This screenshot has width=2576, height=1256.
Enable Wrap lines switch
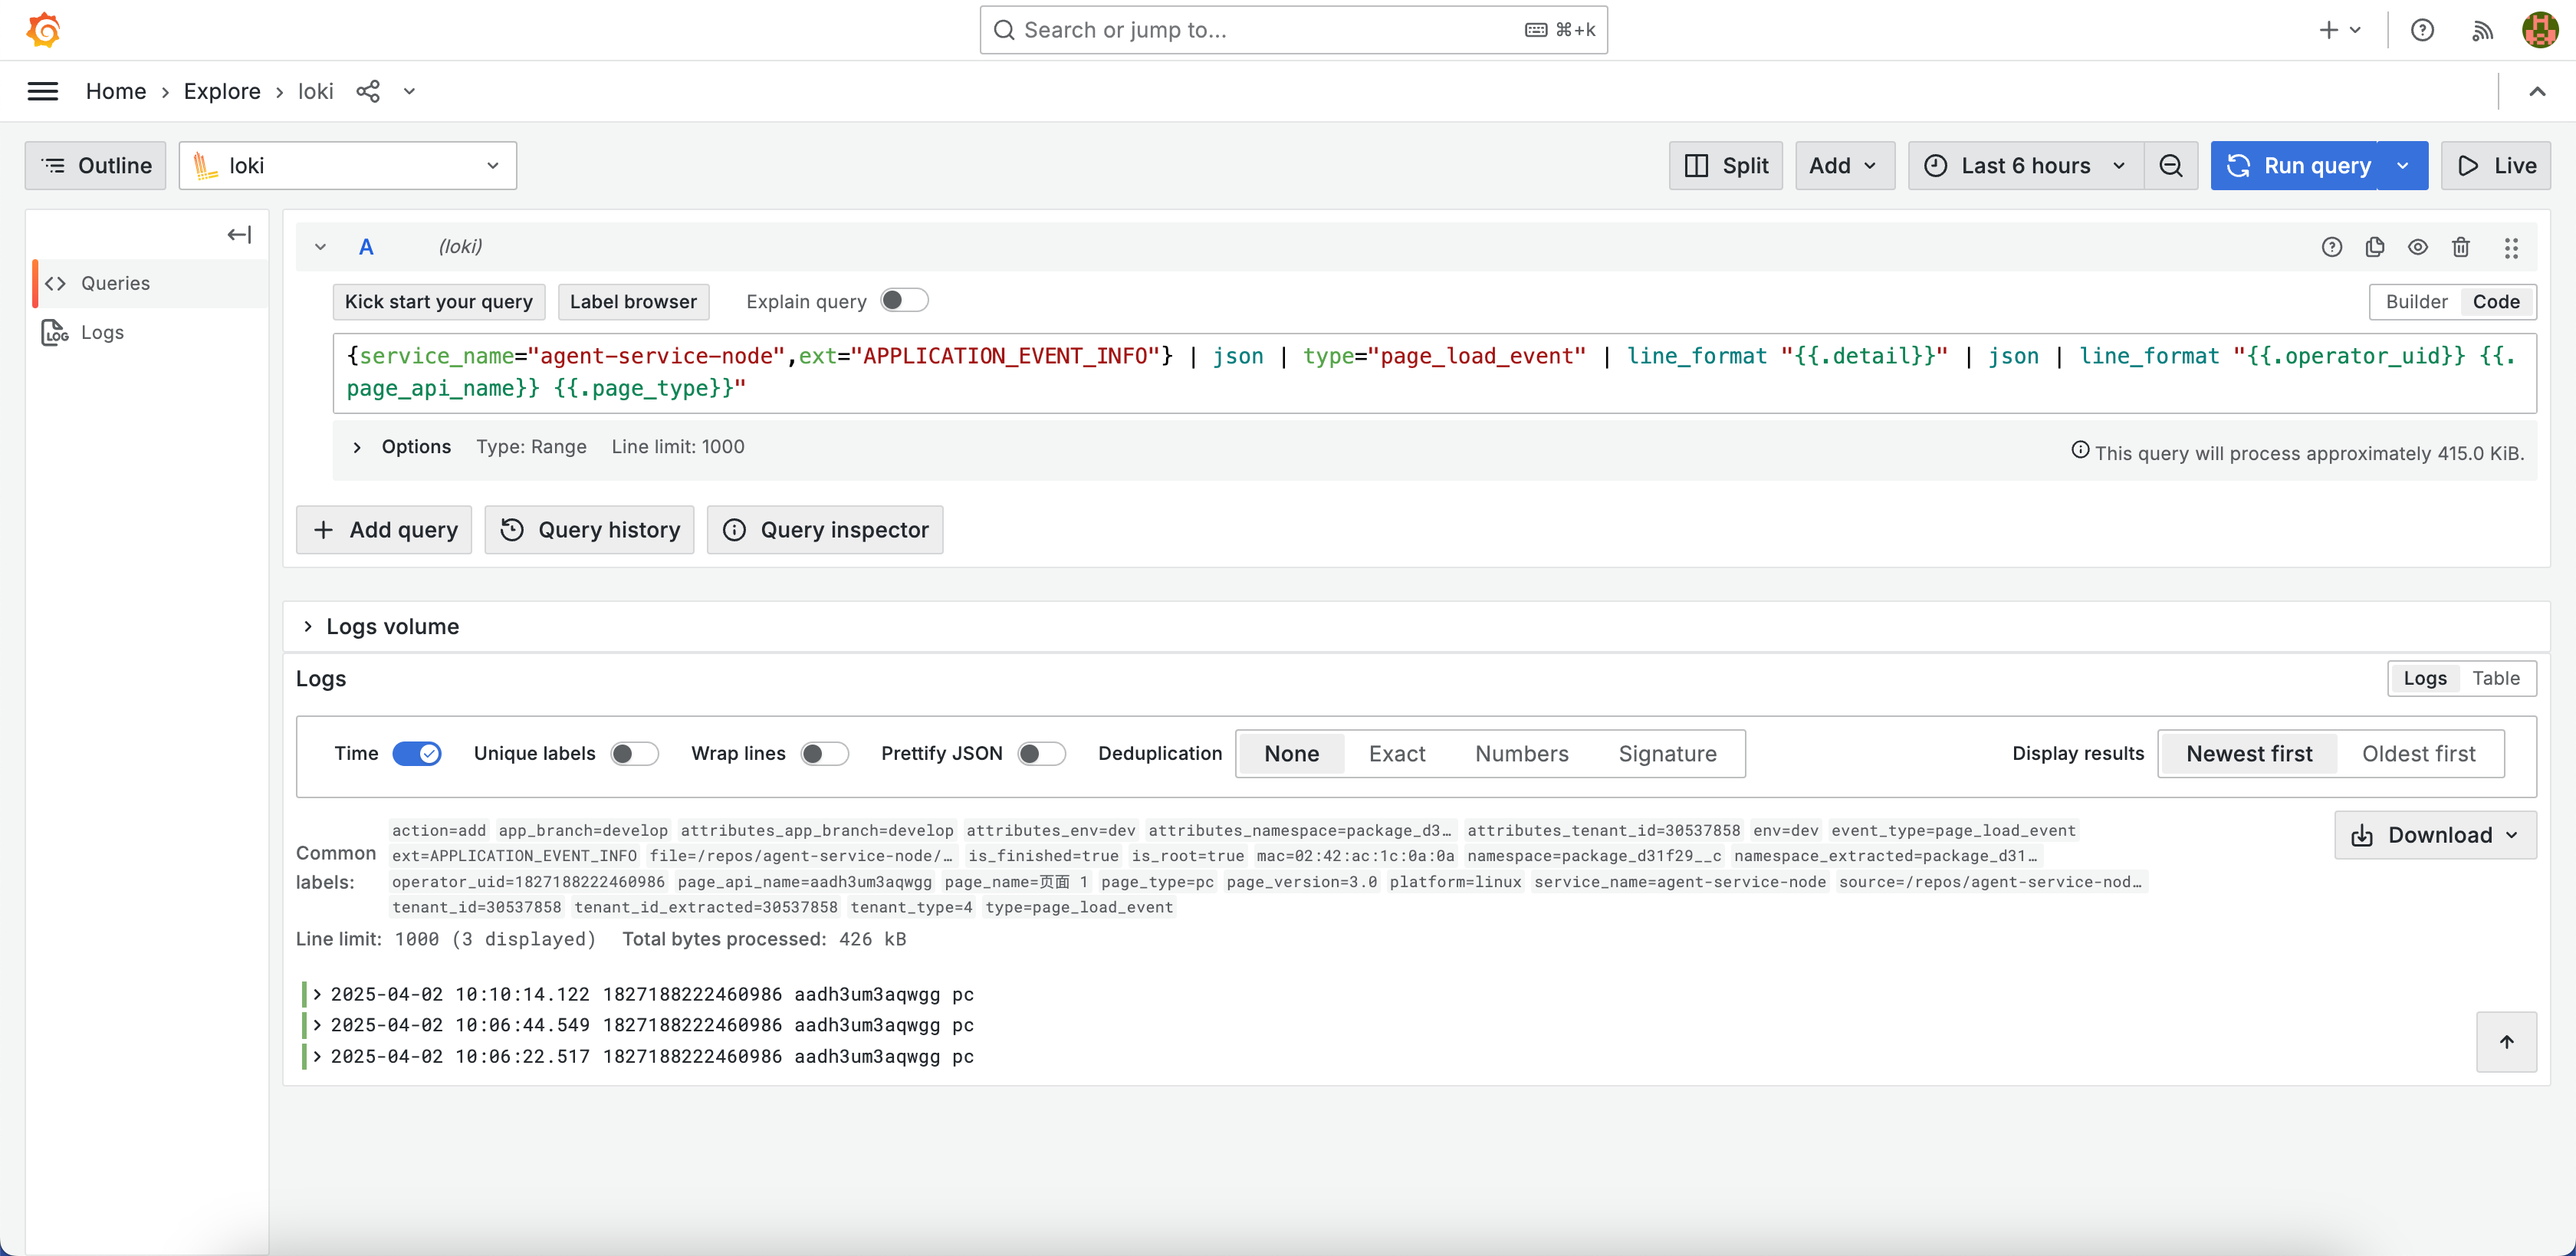click(824, 753)
